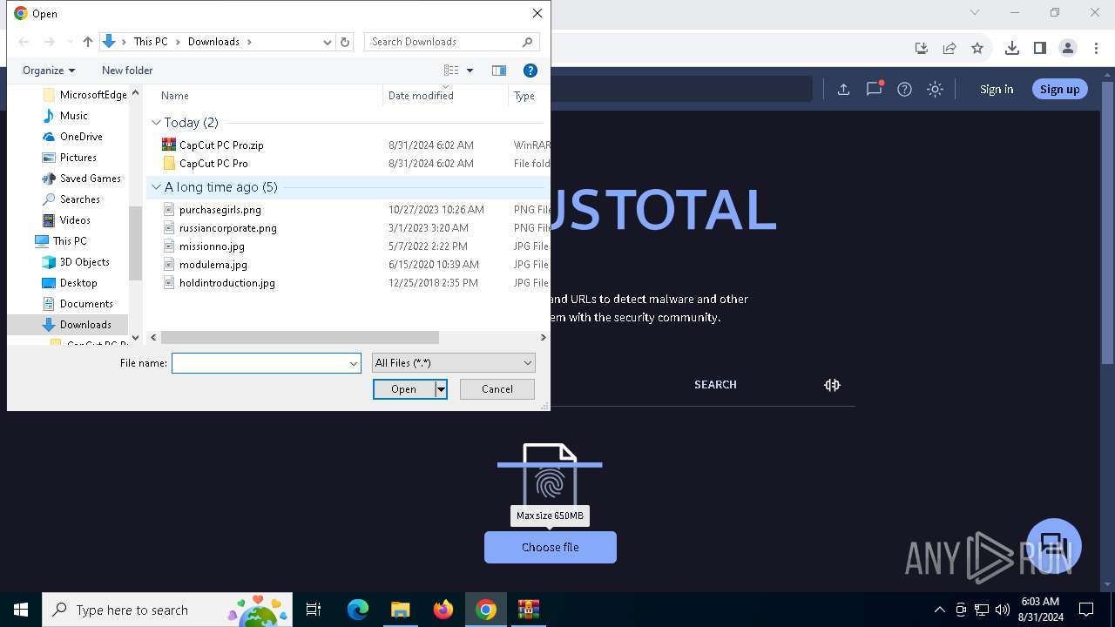
Task: Open the file type All Files dropdown
Action: click(453, 363)
